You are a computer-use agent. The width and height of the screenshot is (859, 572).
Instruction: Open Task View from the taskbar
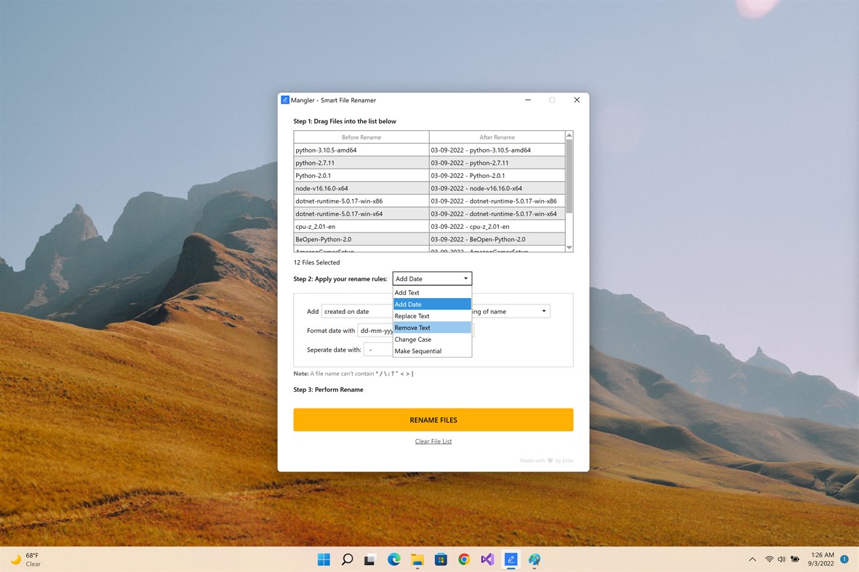369,560
